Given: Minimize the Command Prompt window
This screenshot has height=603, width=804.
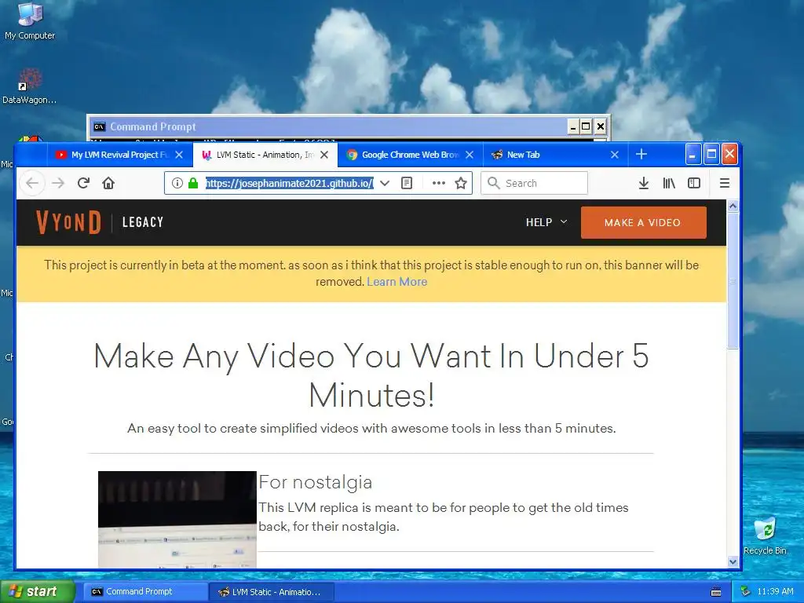Looking at the screenshot, I should [x=573, y=126].
